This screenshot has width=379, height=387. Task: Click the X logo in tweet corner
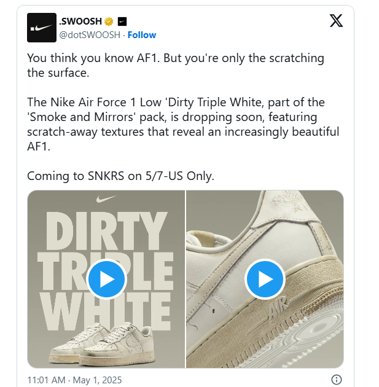pos(336,21)
